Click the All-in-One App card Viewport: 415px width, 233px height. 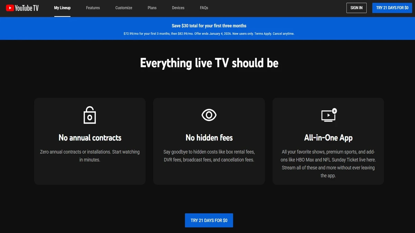coord(328,141)
